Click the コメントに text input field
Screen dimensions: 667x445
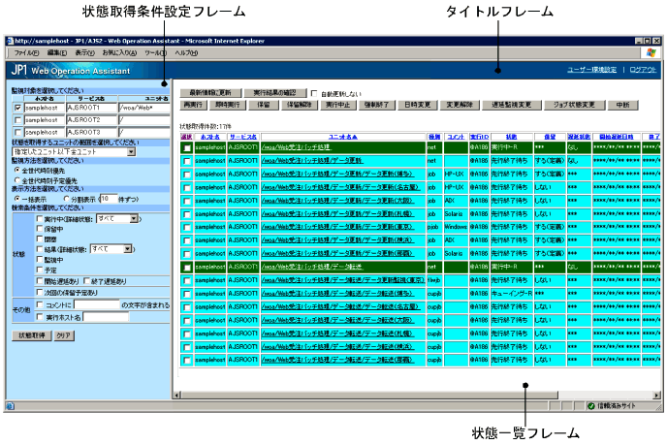[x=97, y=304]
